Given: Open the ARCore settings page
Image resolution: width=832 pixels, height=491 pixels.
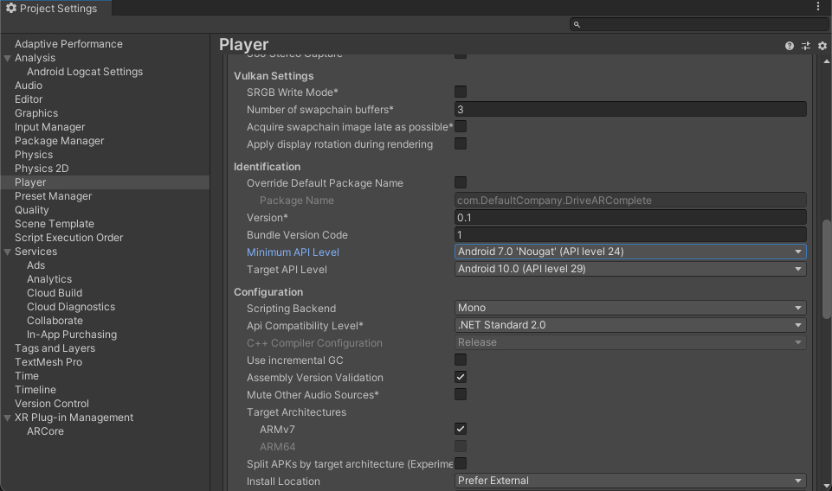Looking at the screenshot, I should tap(45, 431).
